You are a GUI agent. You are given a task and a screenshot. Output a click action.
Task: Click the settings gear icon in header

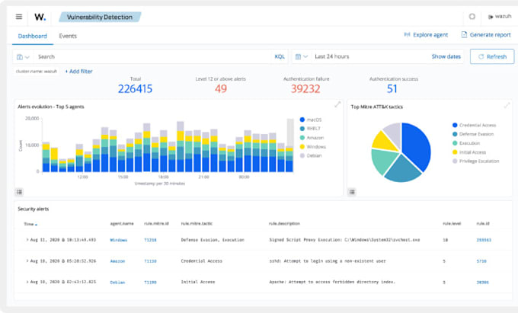coord(472,16)
